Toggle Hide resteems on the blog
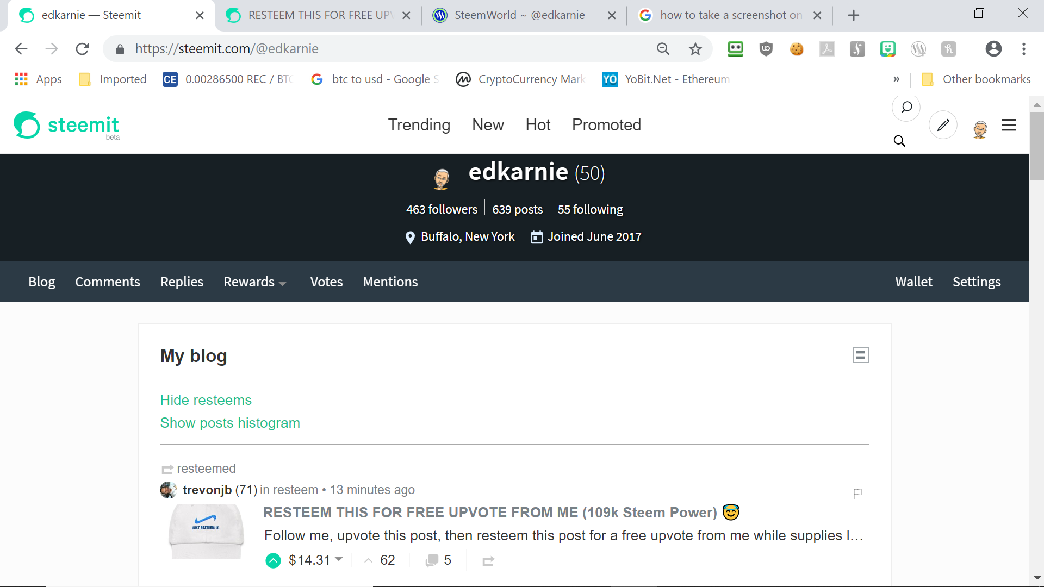Image resolution: width=1044 pixels, height=587 pixels. [206, 400]
